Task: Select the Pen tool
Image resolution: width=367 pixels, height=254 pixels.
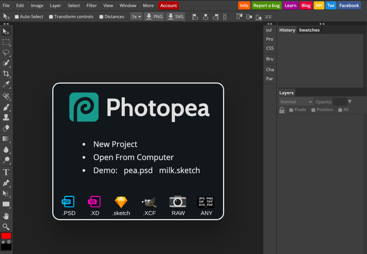Action: point(6,183)
